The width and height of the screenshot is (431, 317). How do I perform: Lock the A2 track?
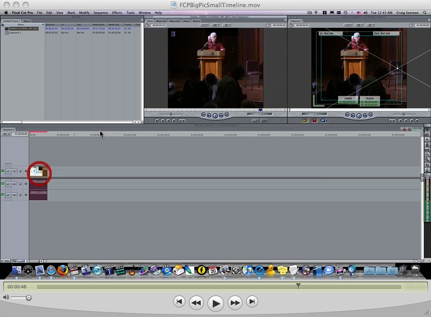point(20,195)
